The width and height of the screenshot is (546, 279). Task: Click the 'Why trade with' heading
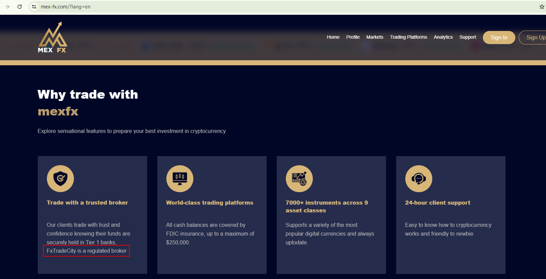[x=88, y=95]
